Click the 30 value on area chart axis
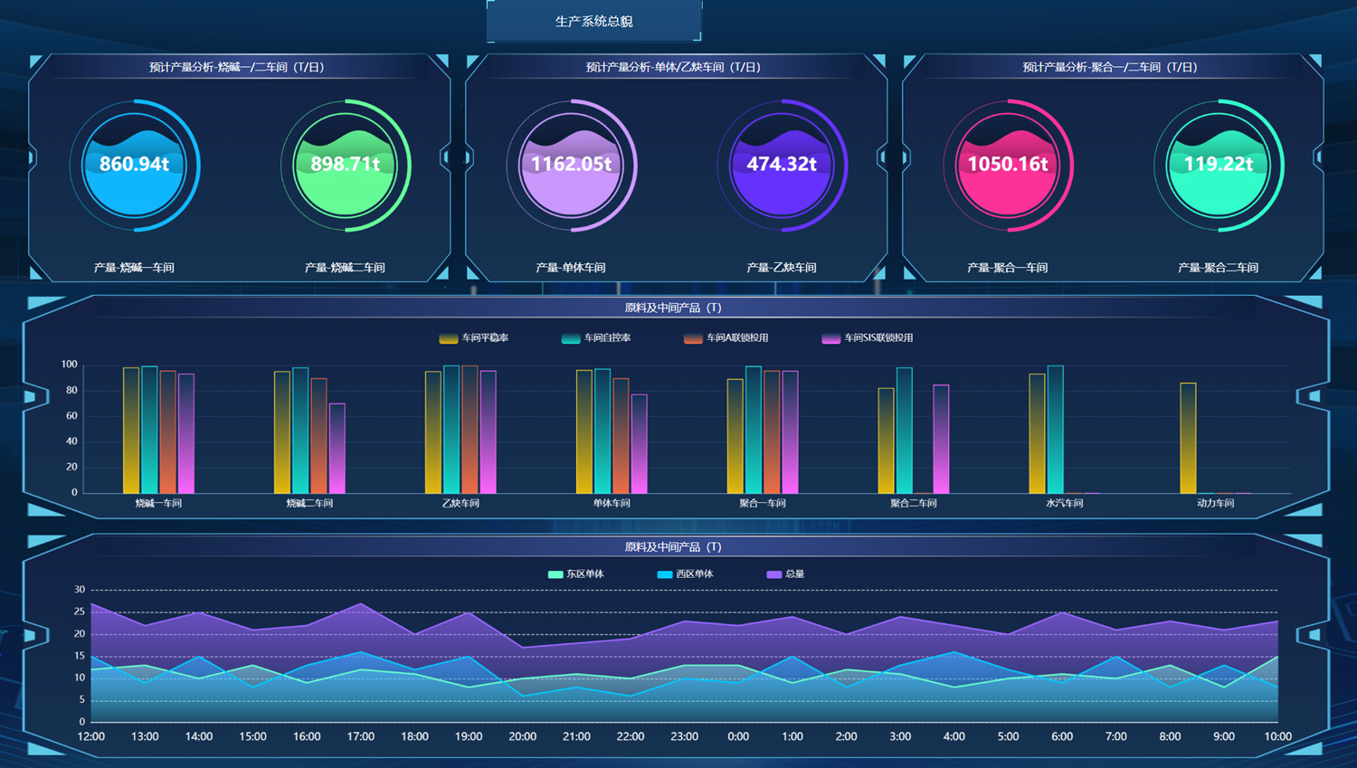 [x=80, y=590]
